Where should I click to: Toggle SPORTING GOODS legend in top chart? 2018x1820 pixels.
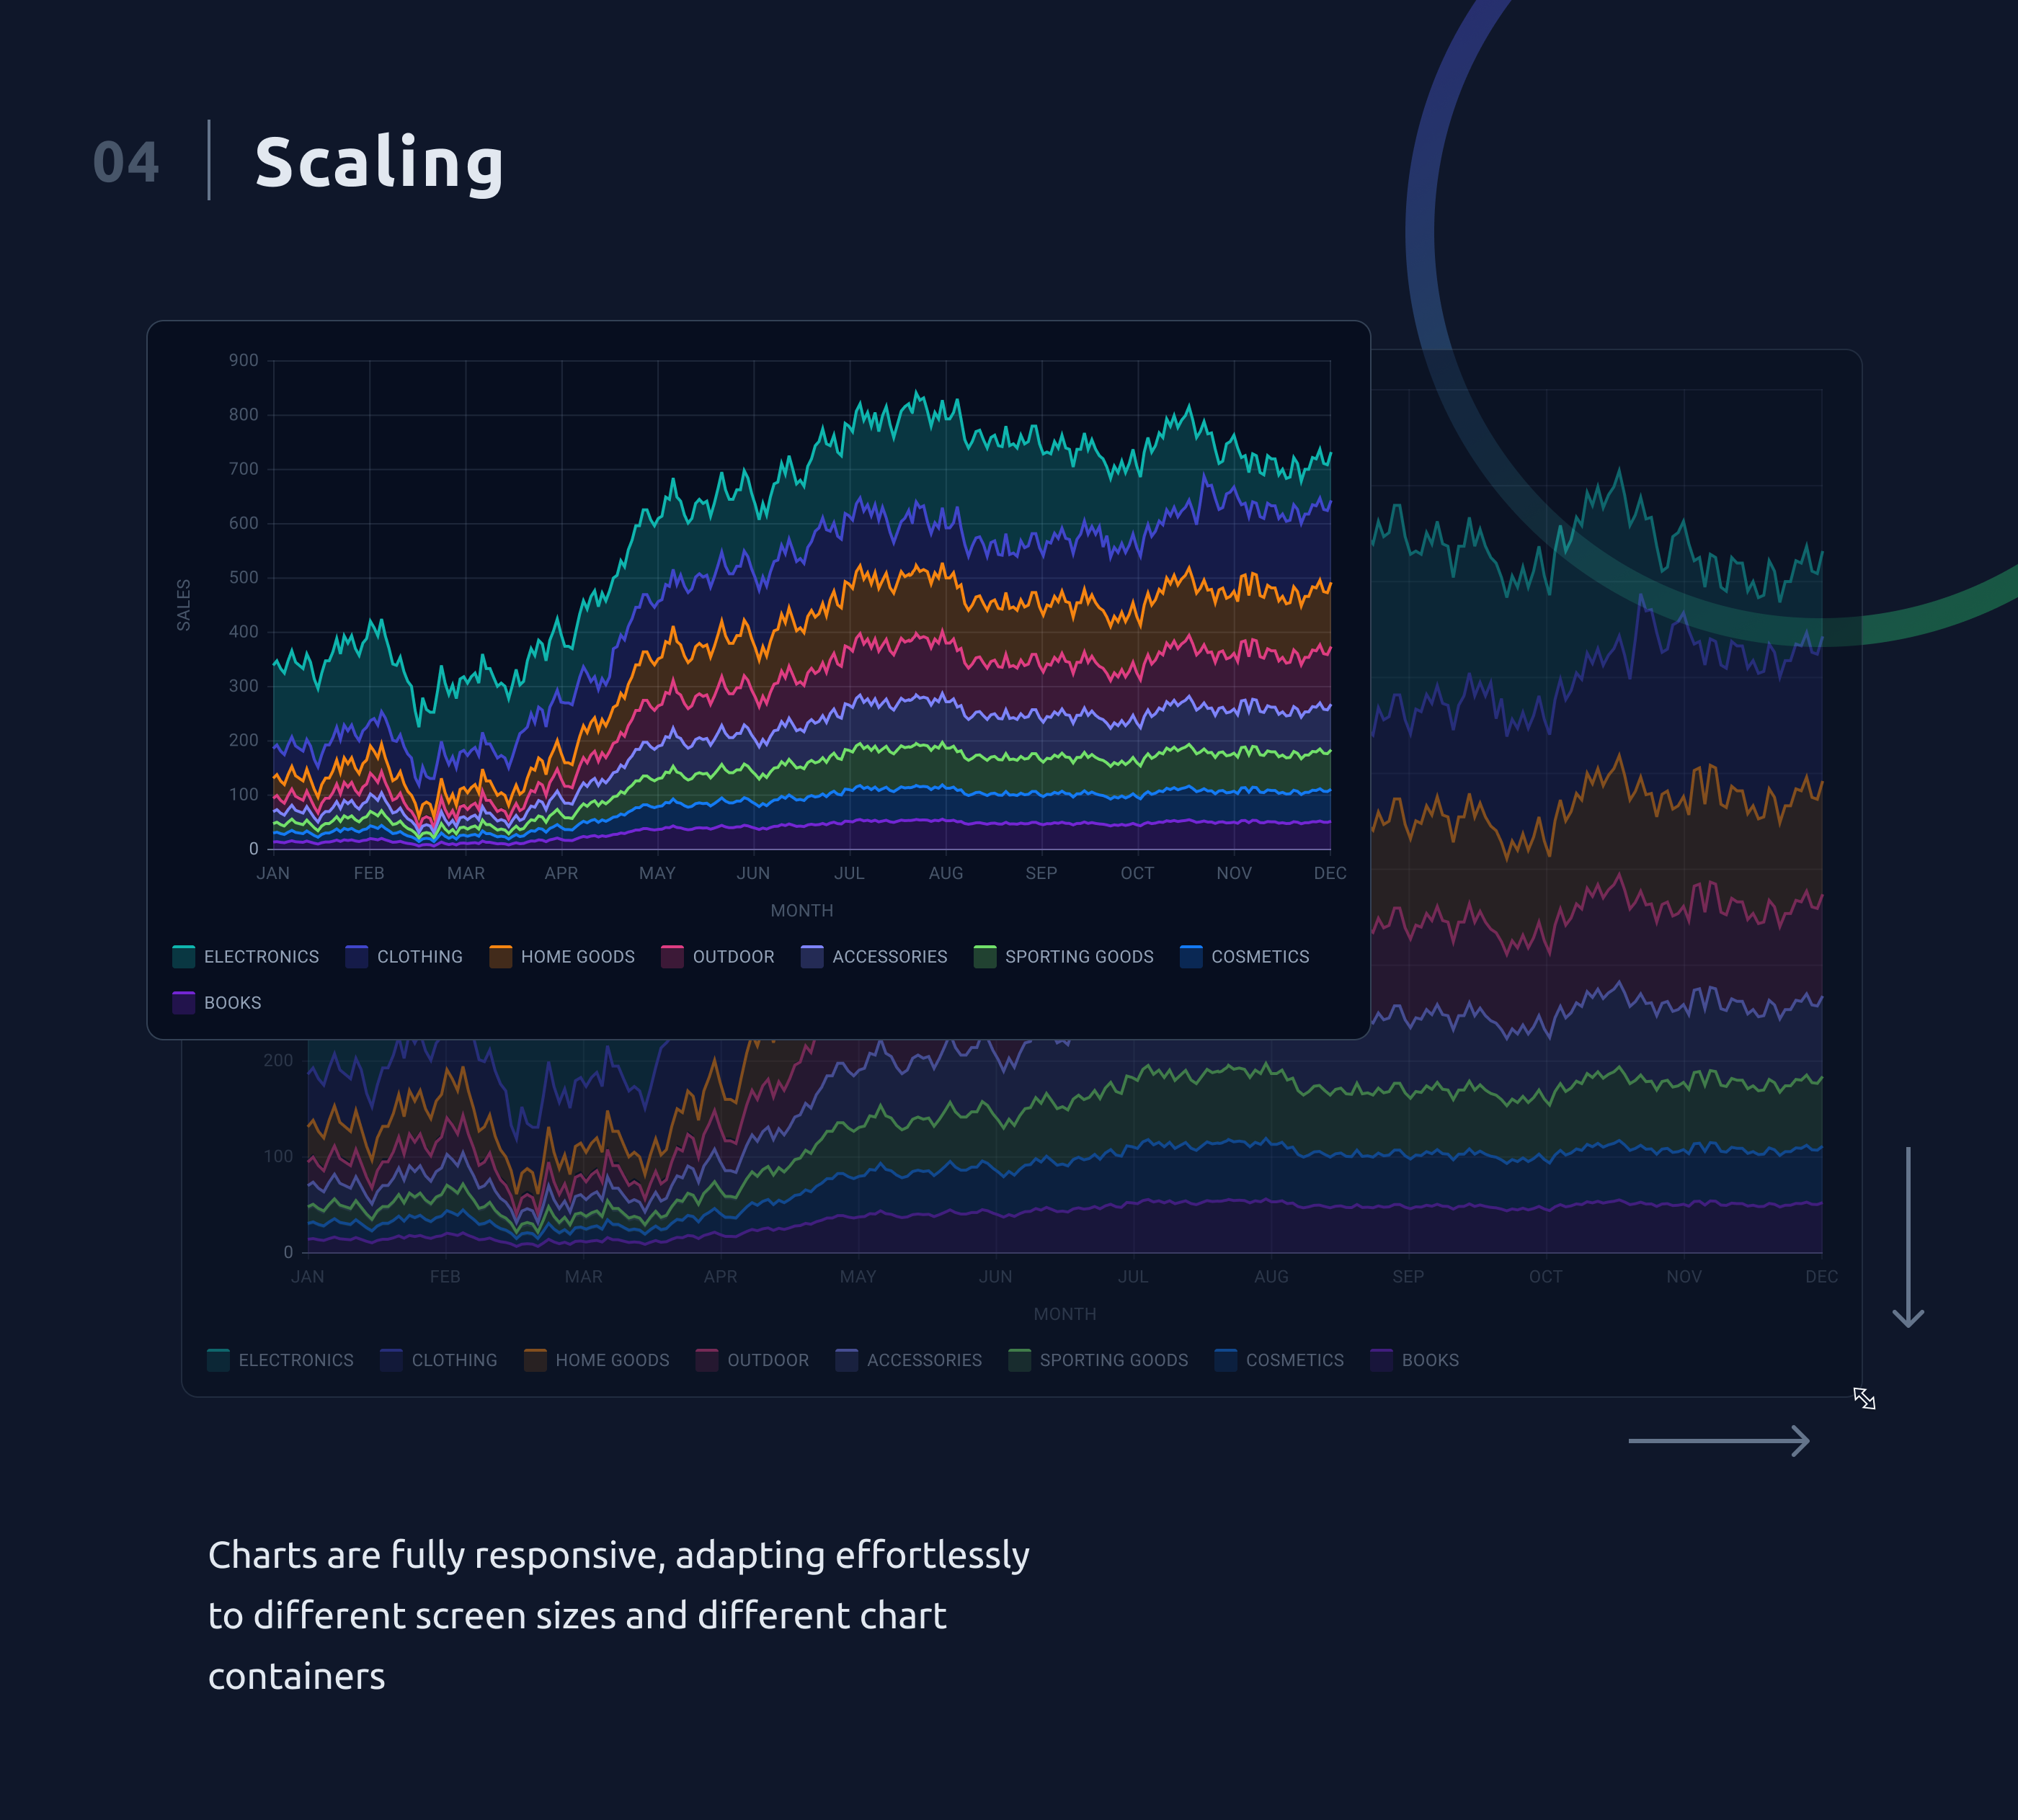tap(1064, 957)
